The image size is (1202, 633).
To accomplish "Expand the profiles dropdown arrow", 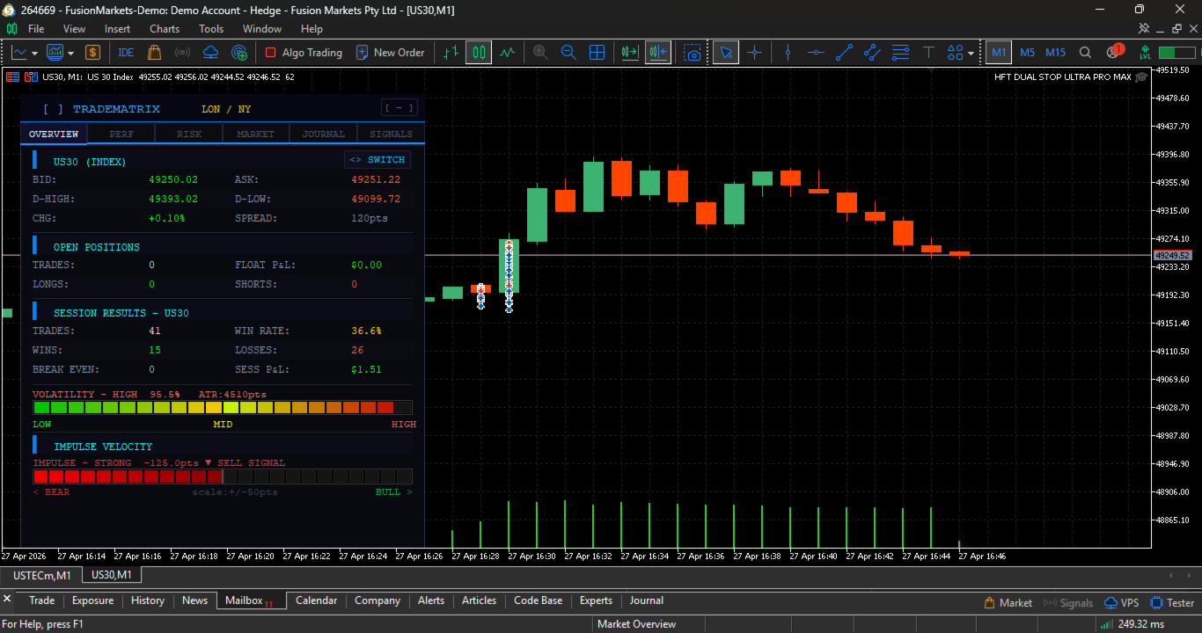I will 70,53.
